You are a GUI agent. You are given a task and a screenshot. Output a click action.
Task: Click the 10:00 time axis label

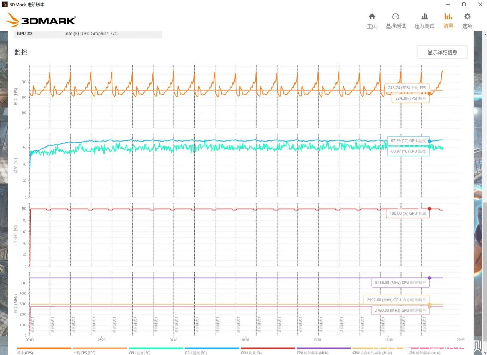[245, 340]
